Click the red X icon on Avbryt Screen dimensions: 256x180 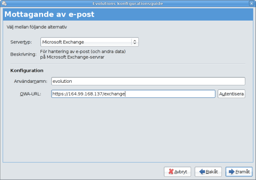tap(171, 172)
